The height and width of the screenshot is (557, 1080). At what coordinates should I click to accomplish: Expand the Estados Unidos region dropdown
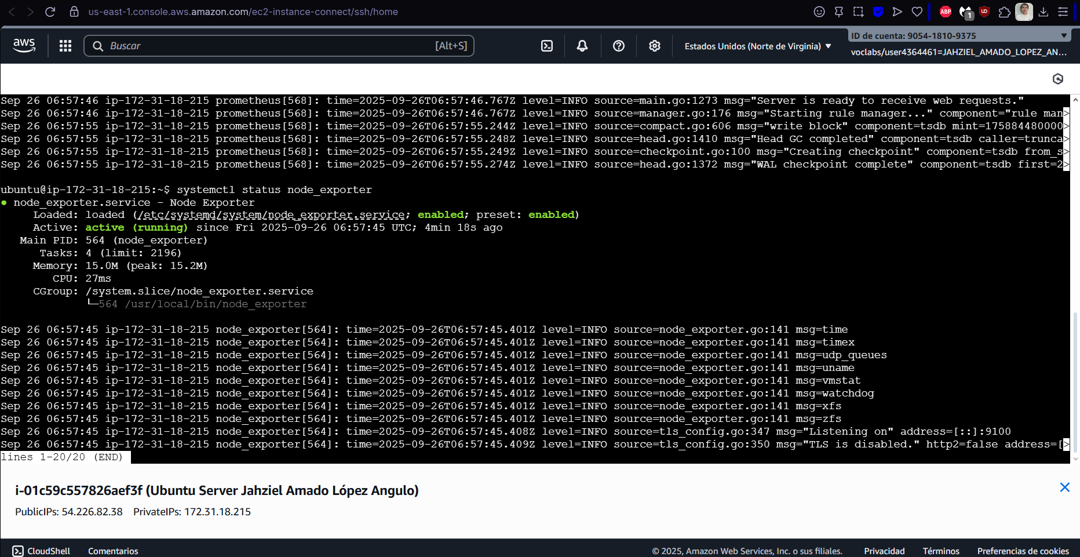click(758, 46)
